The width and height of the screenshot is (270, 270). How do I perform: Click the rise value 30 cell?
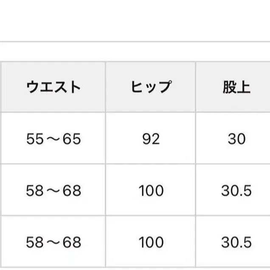click(236, 139)
